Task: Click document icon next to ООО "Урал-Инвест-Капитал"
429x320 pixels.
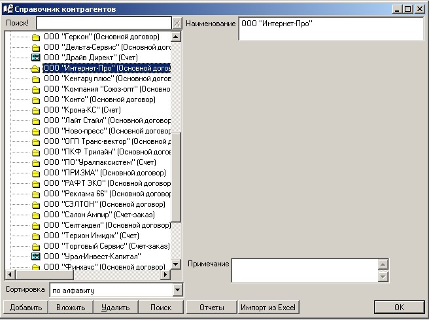Action: pyautogui.click(x=36, y=257)
